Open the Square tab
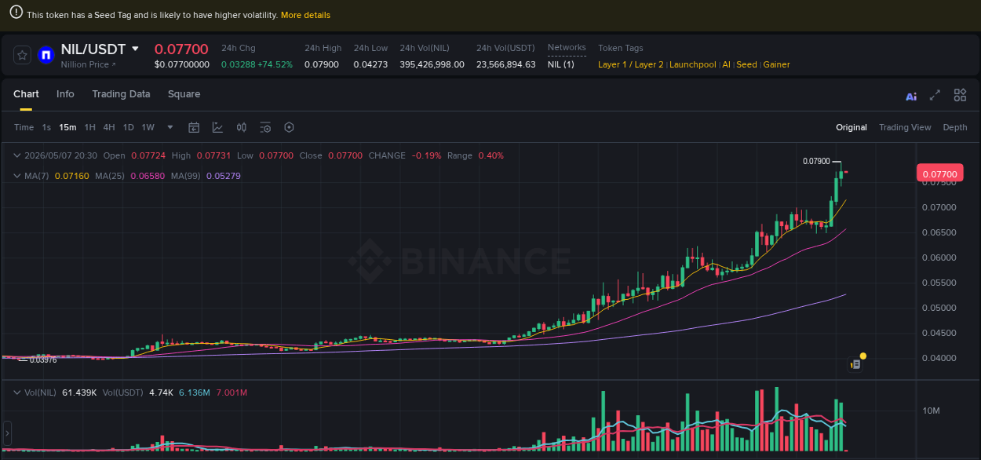Viewport: 981px width, 460px height. pos(184,94)
